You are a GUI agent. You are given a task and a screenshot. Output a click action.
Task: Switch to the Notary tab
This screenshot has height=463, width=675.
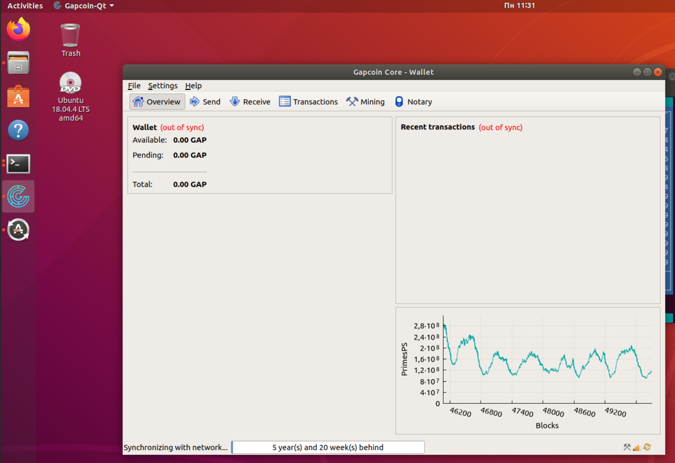[x=413, y=102]
